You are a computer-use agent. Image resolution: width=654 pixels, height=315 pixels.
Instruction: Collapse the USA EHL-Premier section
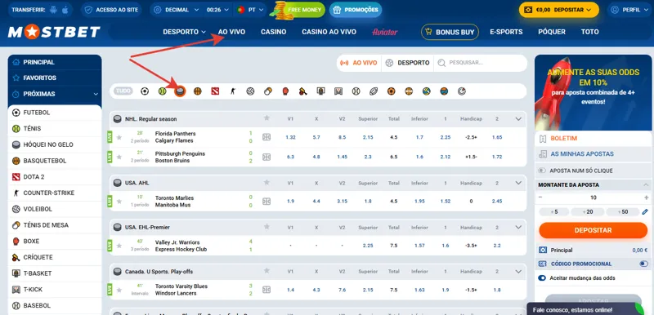coord(518,227)
